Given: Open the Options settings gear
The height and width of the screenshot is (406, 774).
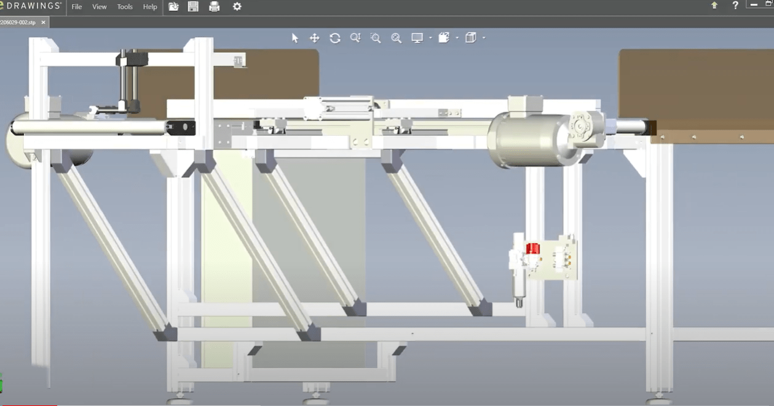Looking at the screenshot, I should (237, 6).
